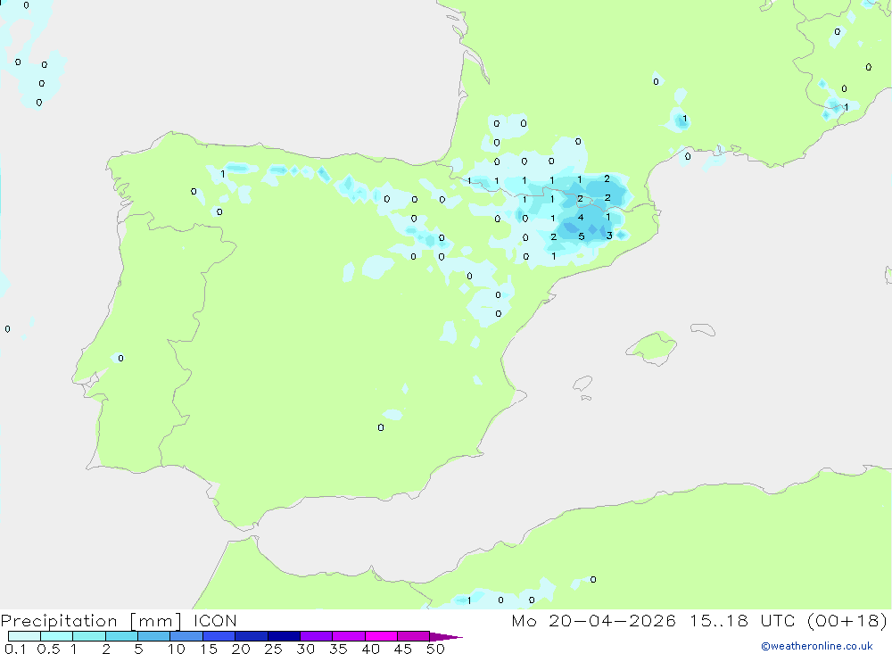Screen dimensions: 892x654
Task: Click the precipitation value 4 on map
Action: click(581, 218)
